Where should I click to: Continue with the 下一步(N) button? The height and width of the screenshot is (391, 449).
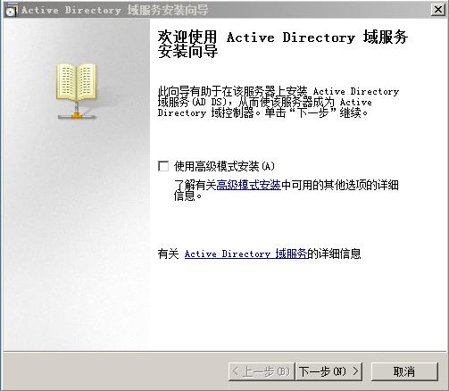pos(328,371)
